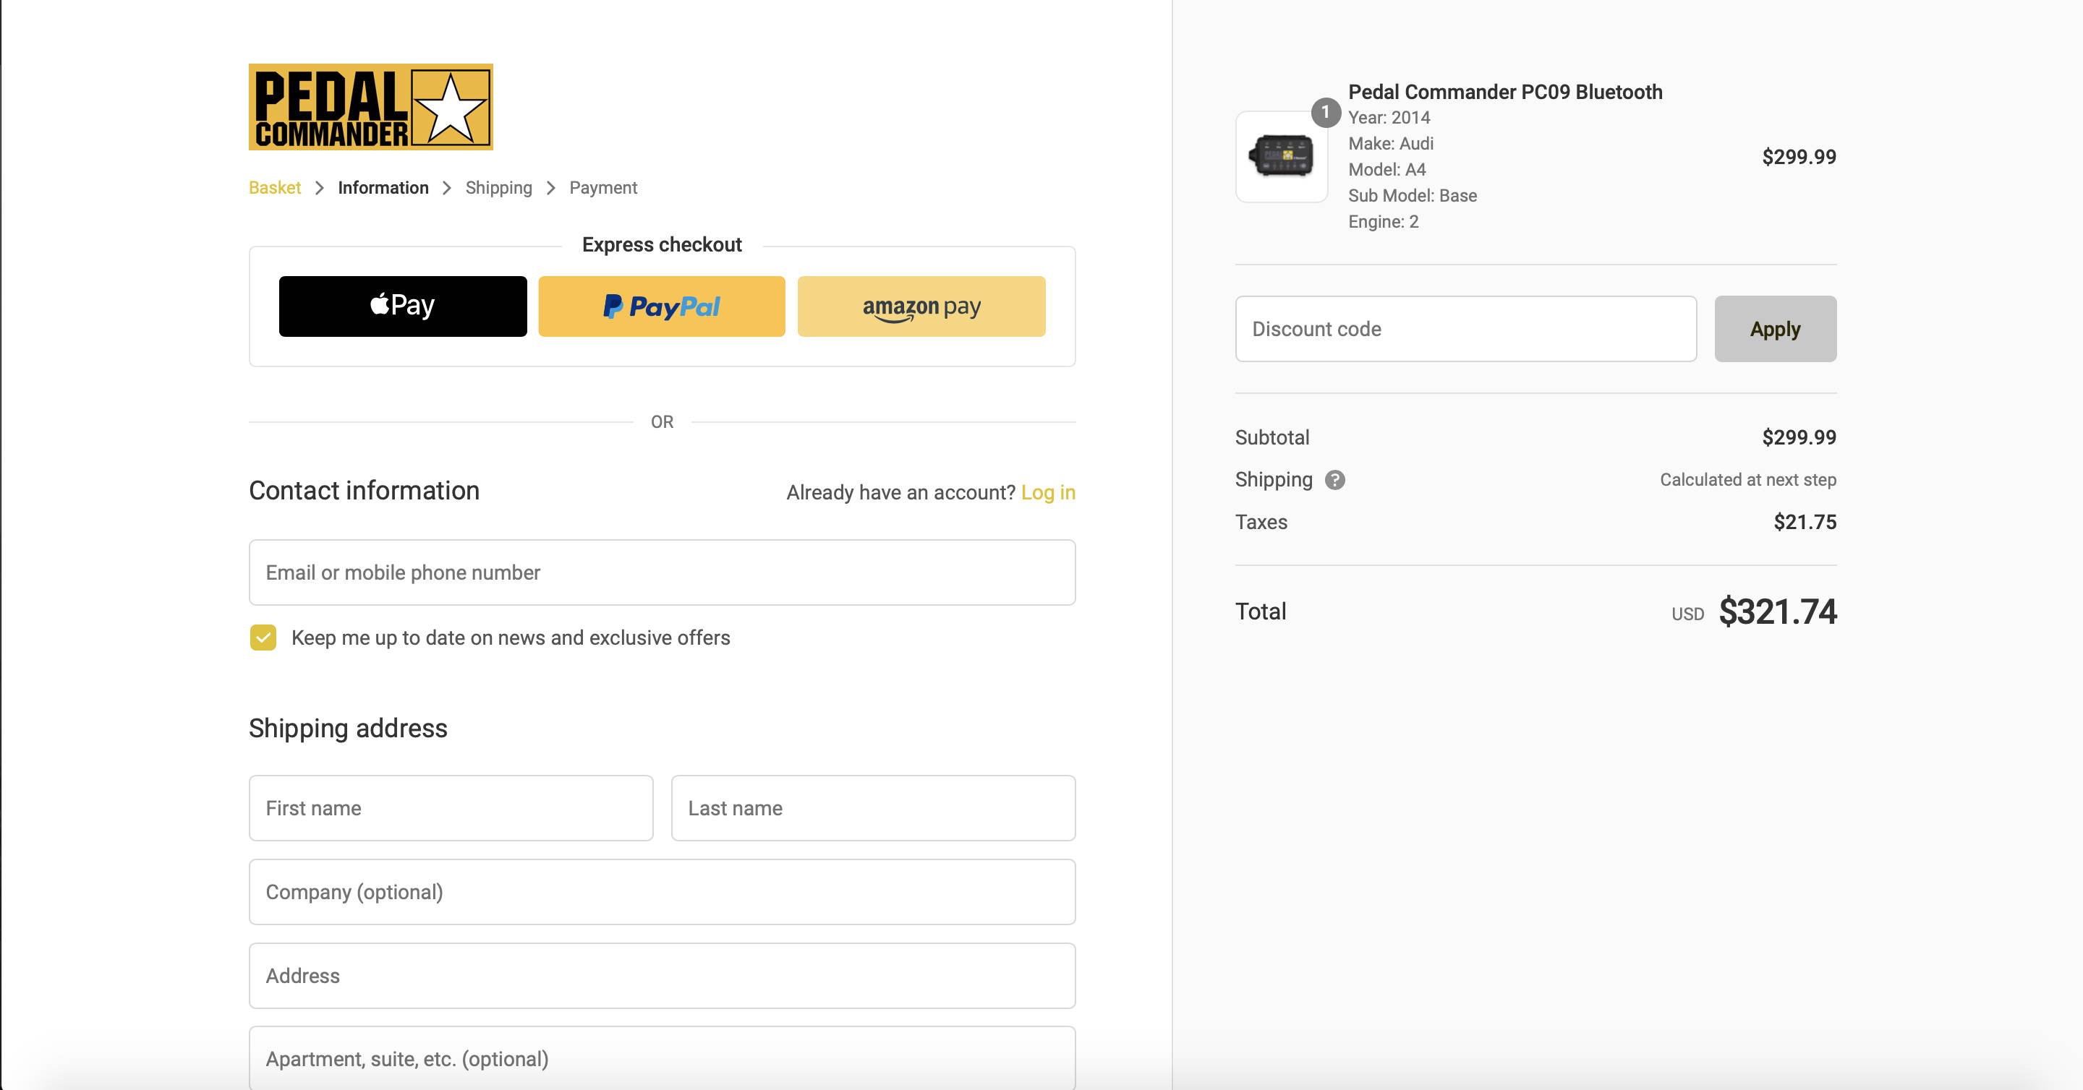Focus the Company (optional) field
Viewport: 2083px width, 1090px height.
pos(663,892)
